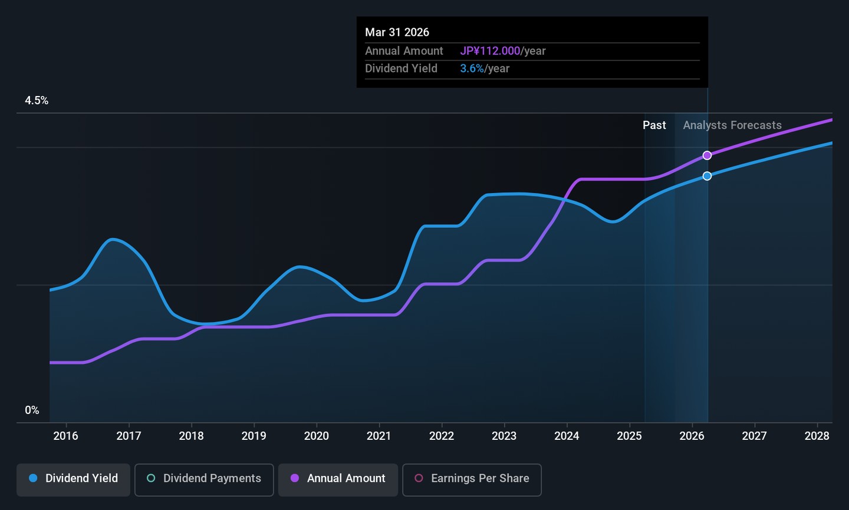849x510 pixels.
Task: Click the Past region label
Action: (654, 125)
